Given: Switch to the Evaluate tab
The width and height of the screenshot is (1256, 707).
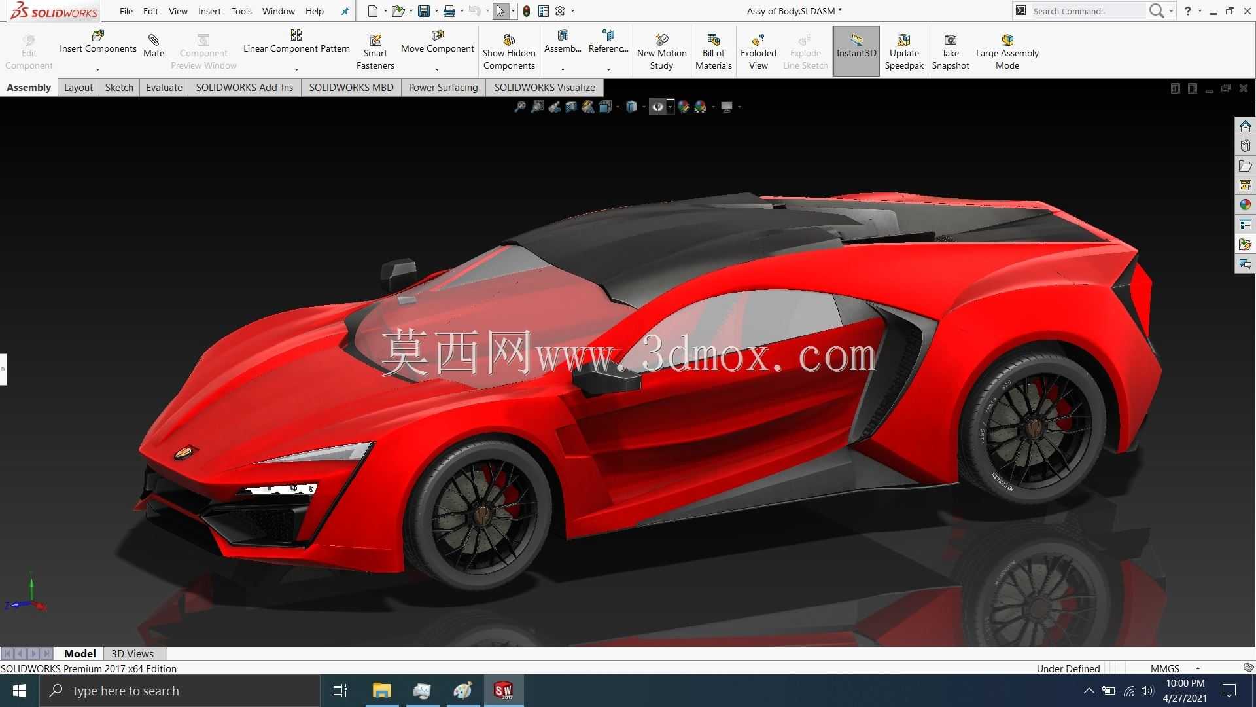Looking at the screenshot, I should [164, 88].
